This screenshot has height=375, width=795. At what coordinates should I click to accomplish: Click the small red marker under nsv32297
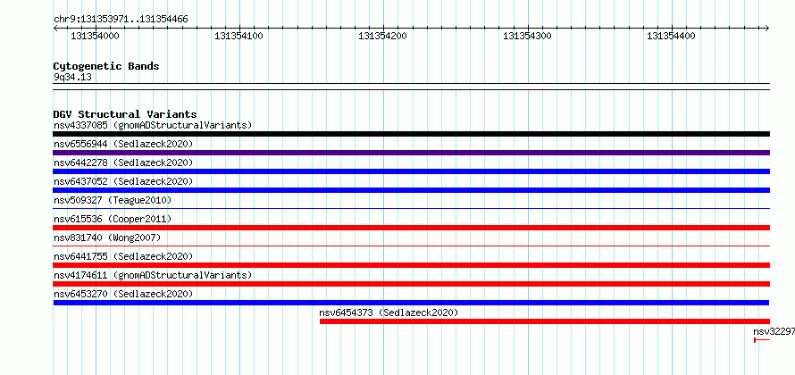coord(762,339)
